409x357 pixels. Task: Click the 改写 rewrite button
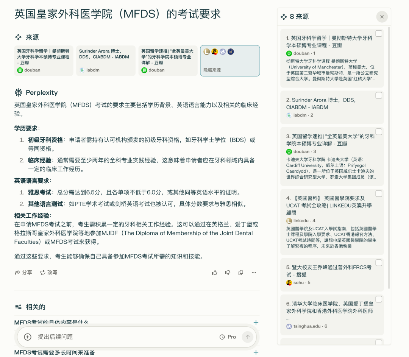[x=48, y=273]
